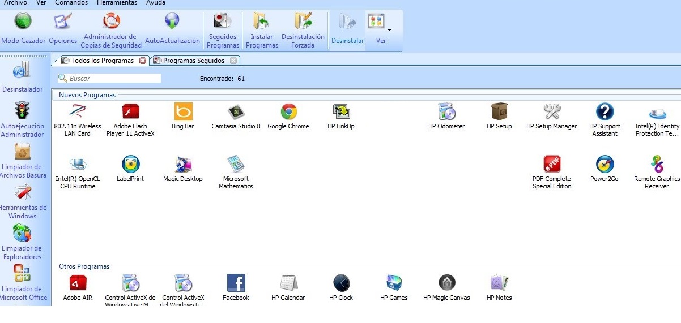Select Remote Graphics Receiver icon
This screenshot has width=681, height=323.
(657, 173)
